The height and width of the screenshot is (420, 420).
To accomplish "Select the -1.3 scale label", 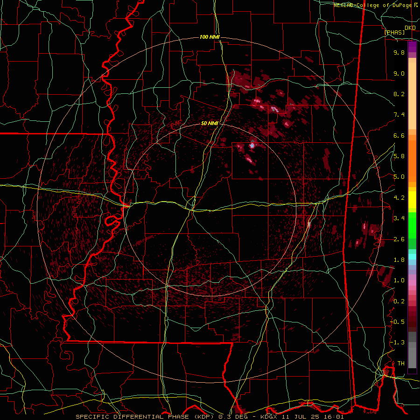I will pyautogui.click(x=398, y=343).
